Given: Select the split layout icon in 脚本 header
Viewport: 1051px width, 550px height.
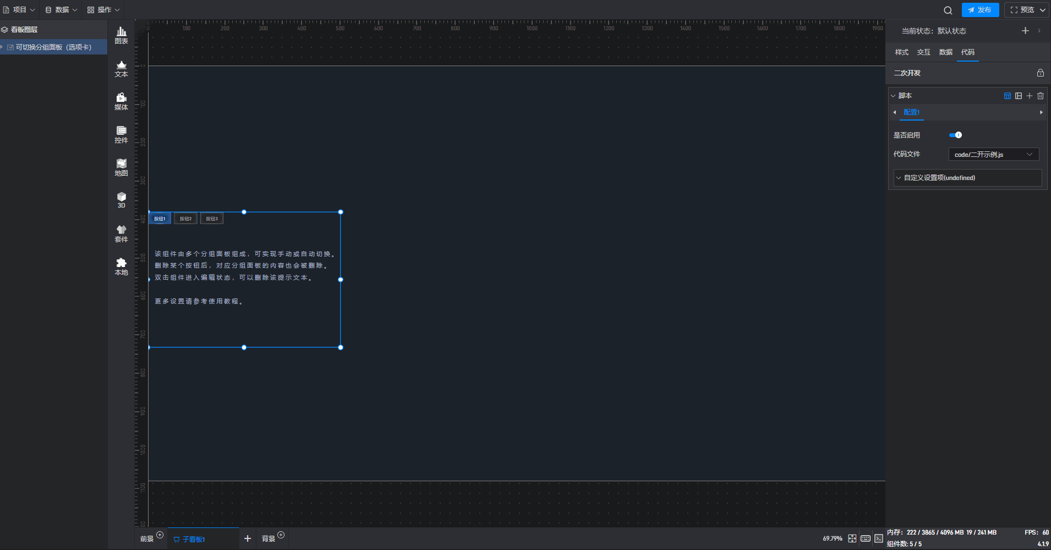Looking at the screenshot, I should point(1019,96).
